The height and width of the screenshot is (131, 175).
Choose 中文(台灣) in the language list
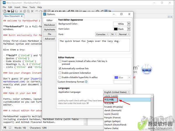(127, 103)
